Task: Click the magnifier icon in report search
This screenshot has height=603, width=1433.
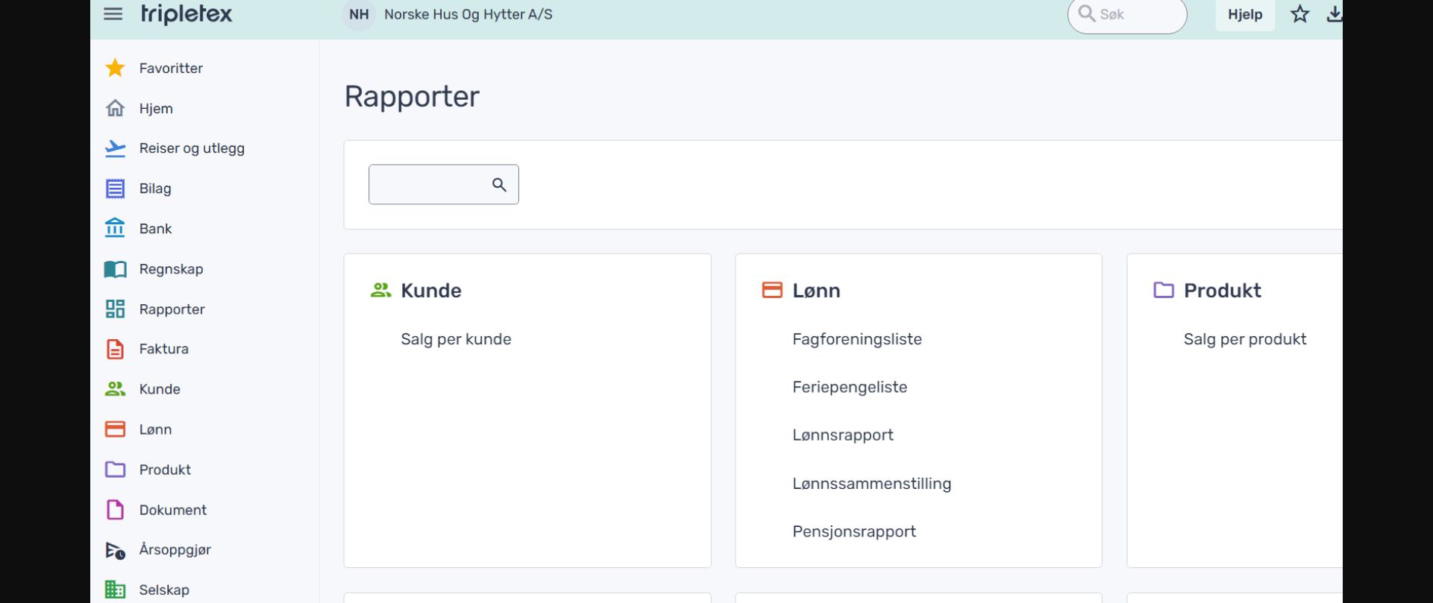Action: 499,185
